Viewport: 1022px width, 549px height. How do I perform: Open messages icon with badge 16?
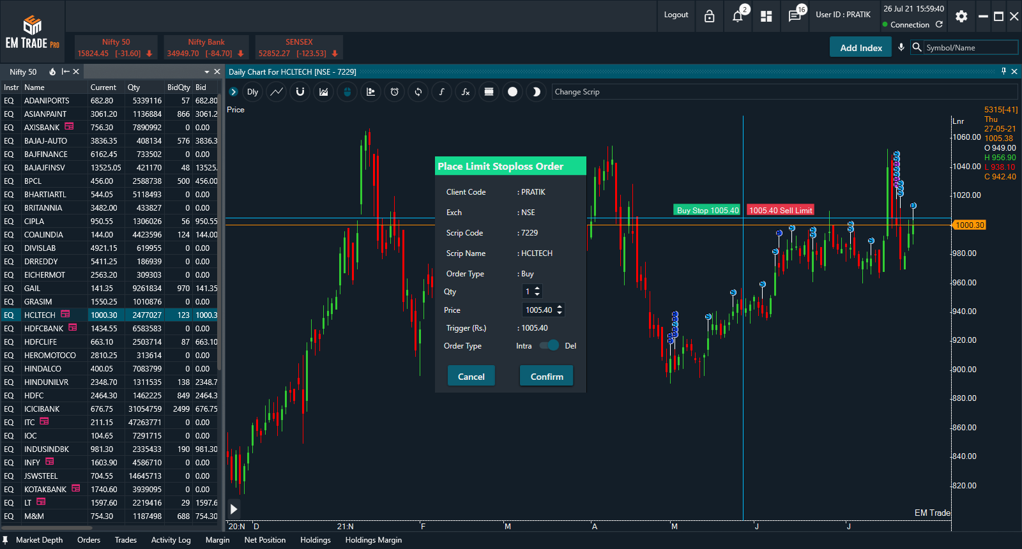click(x=795, y=16)
